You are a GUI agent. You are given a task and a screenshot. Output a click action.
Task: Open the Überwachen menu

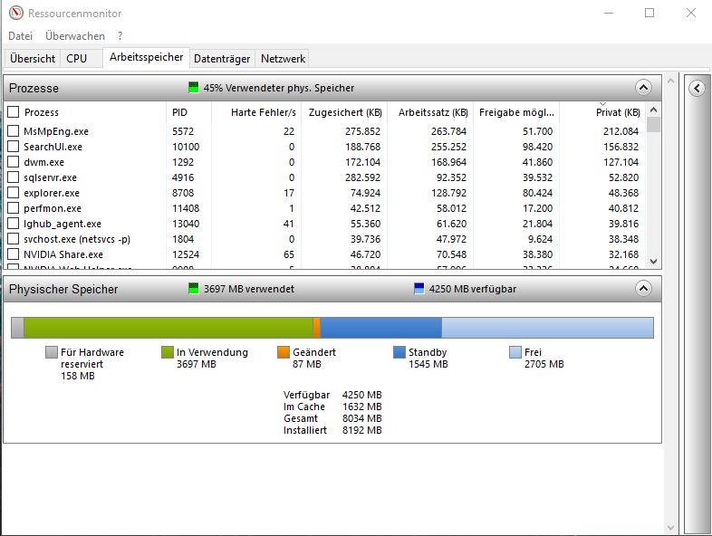click(x=75, y=36)
